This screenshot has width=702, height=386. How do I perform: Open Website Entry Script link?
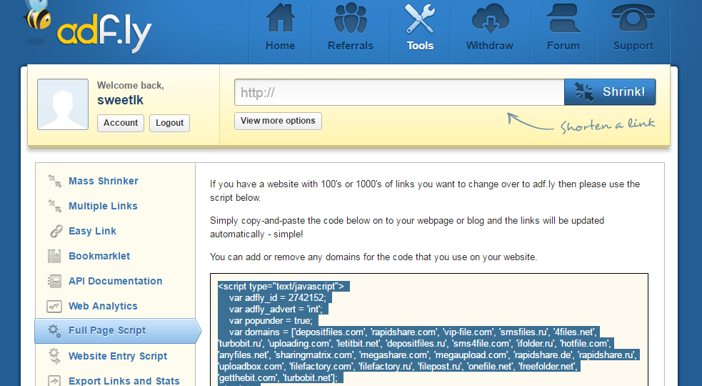(118, 356)
